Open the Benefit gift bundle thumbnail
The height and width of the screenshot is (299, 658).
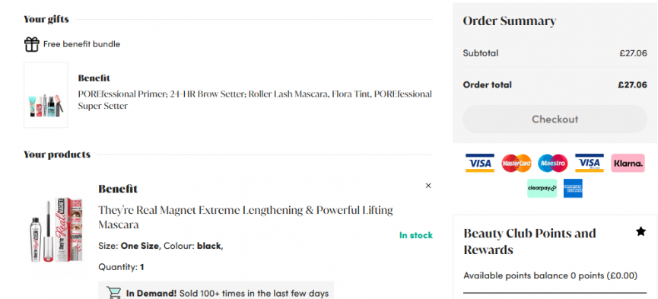tap(46, 95)
